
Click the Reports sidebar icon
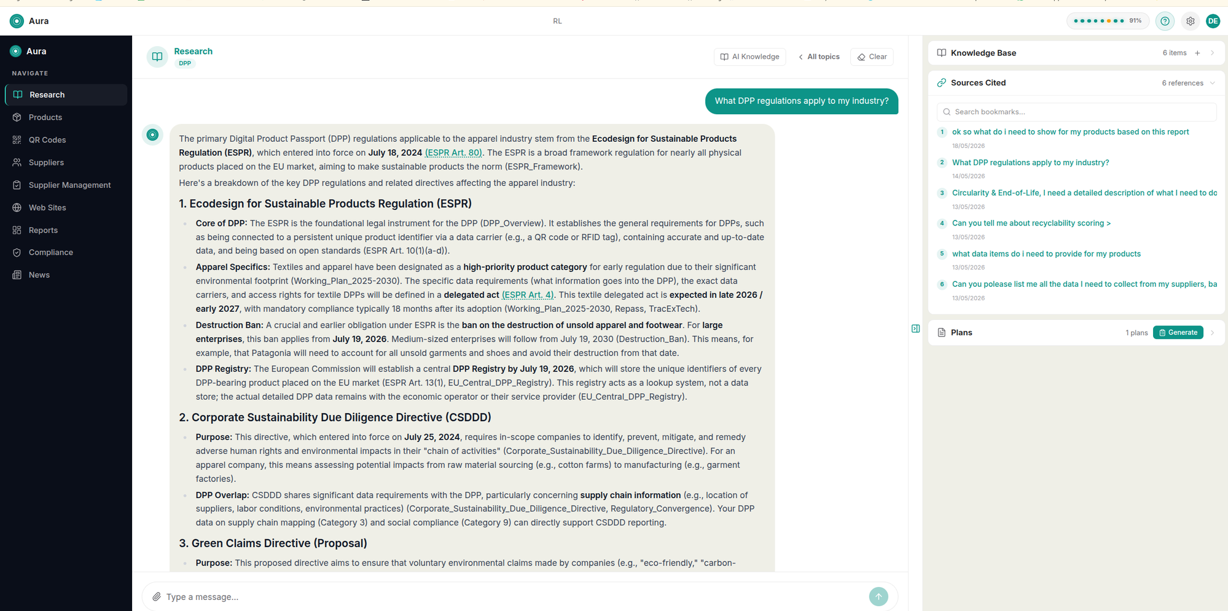pos(17,230)
